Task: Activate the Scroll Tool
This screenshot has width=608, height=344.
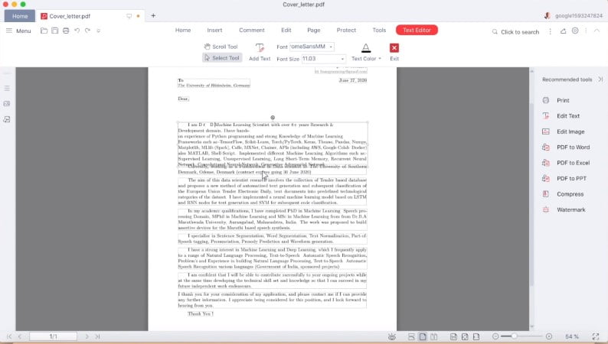Action: point(221,47)
